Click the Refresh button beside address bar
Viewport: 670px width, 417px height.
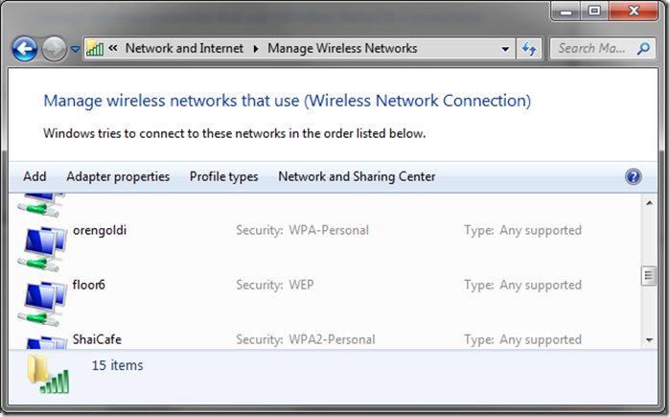(x=529, y=49)
